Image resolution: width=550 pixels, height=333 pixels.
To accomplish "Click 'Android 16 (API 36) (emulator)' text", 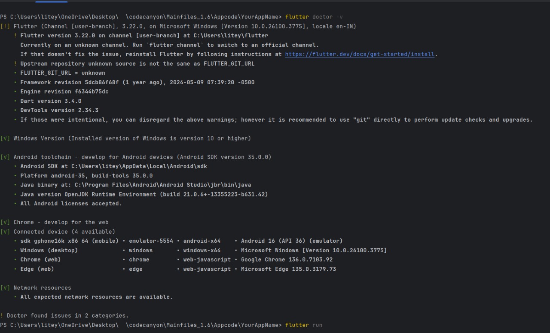I will (x=292, y=241).
